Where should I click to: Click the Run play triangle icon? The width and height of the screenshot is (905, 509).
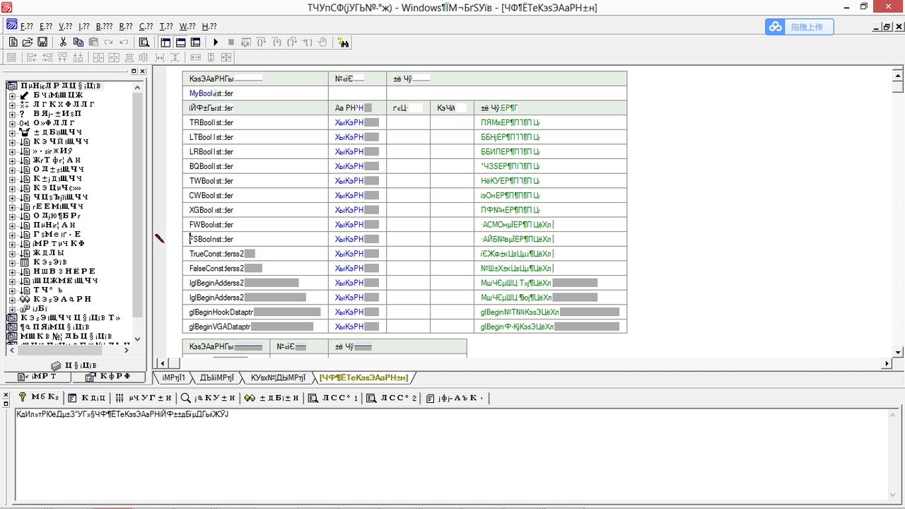pyautogui.click(x=216, y=42)
